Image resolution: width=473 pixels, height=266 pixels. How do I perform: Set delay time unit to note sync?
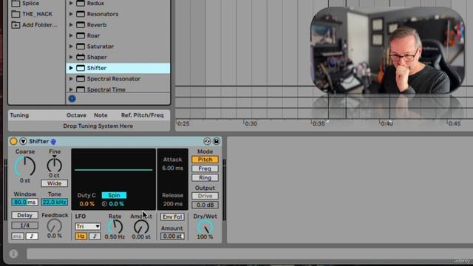click(x=32, y=236)
